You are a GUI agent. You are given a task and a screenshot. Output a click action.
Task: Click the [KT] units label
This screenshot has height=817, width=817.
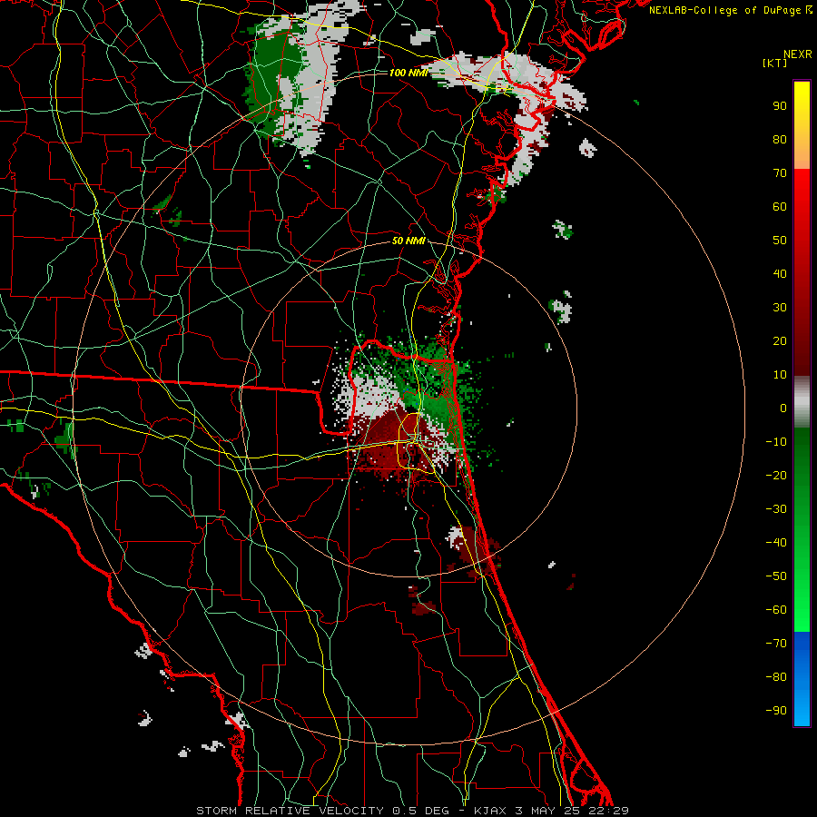[774, 63]
